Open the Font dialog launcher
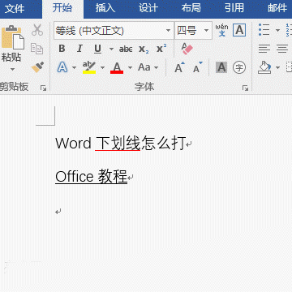This screenshot has height=292, width=292. [x=245, y=88]
